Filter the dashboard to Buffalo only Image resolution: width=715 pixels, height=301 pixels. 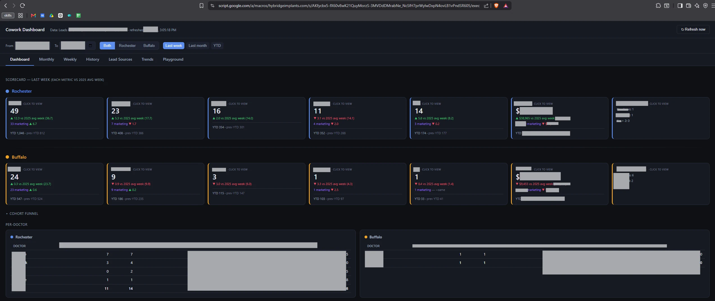149,45
